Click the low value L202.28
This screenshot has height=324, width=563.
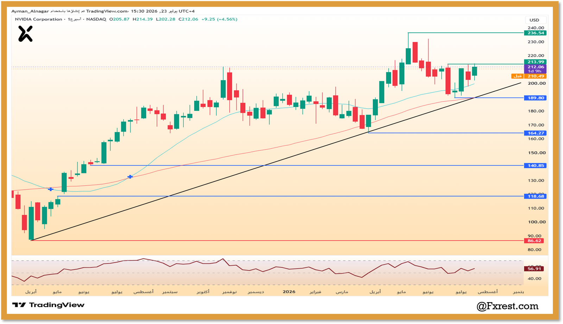165,19
